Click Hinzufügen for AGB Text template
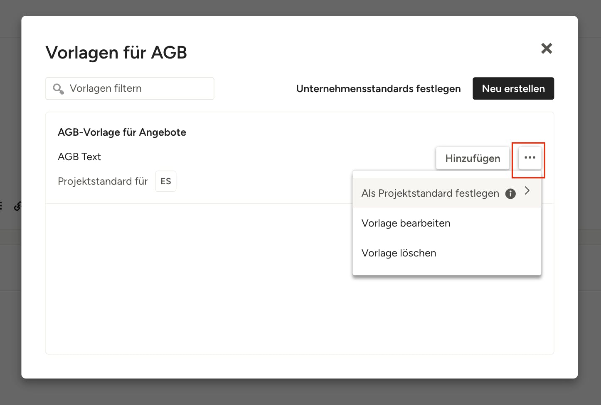 coord(473,158)
